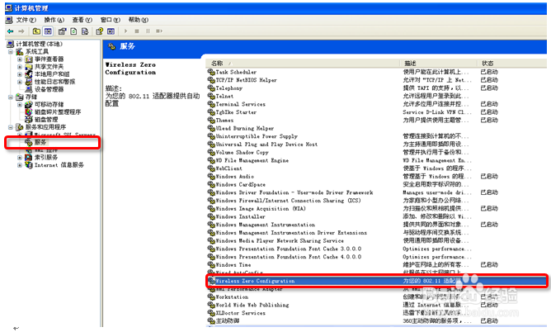Select the WebClient service row
The width and height of the screenshot is (551, 332).
pyautogui.click(x=228, y=168)
